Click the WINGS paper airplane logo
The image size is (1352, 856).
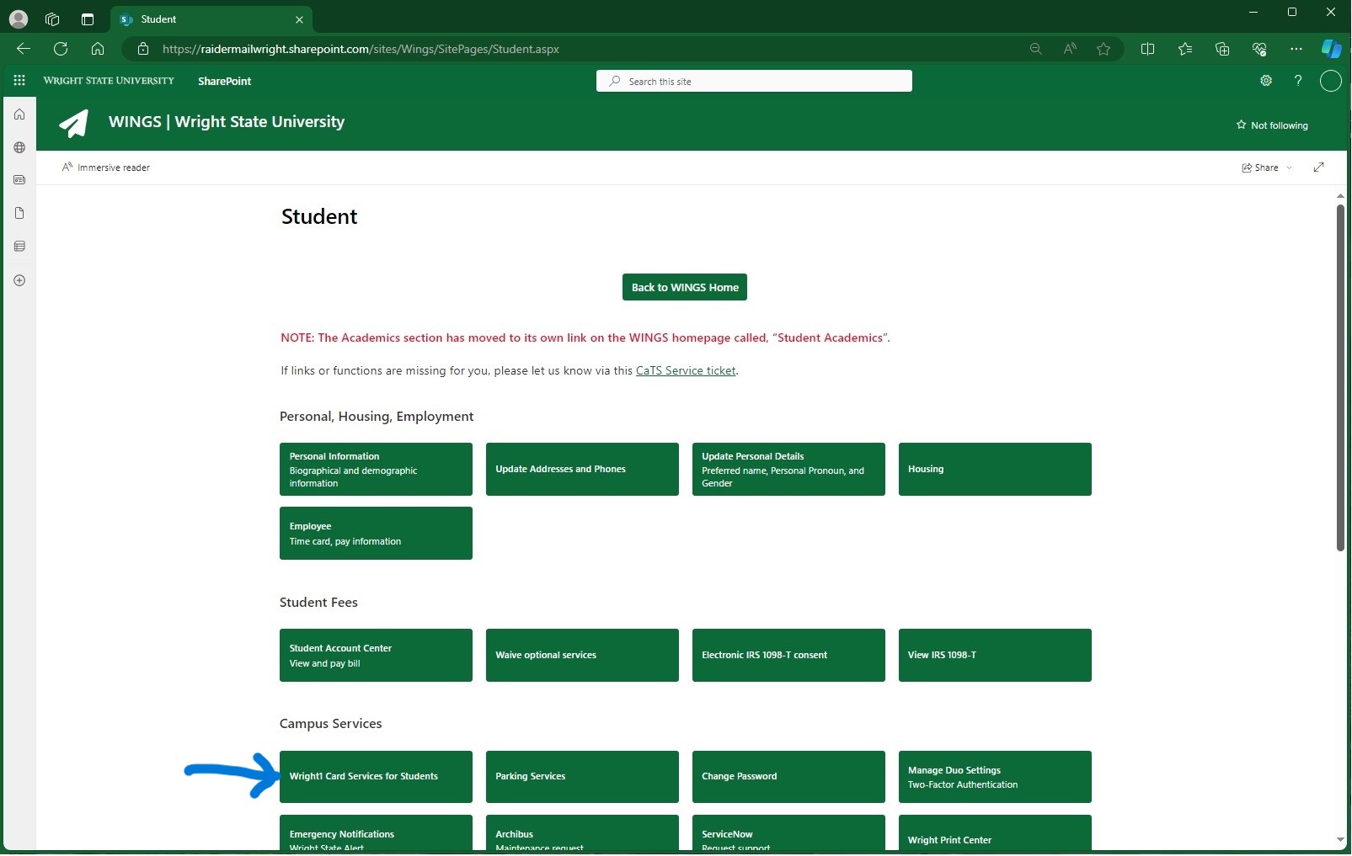[x=74, y=124]
